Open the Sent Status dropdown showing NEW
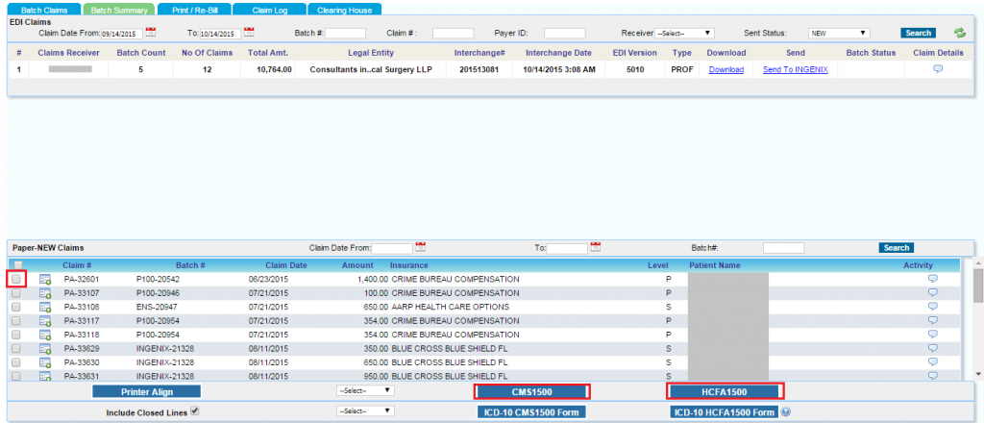984x423 pixels. 839,34
